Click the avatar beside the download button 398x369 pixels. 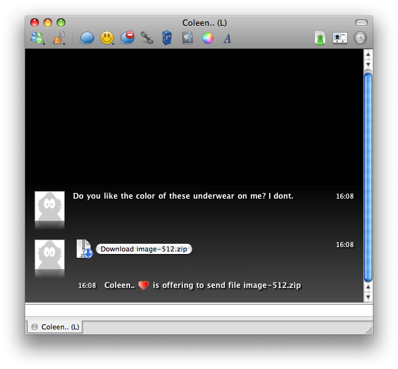50,255
